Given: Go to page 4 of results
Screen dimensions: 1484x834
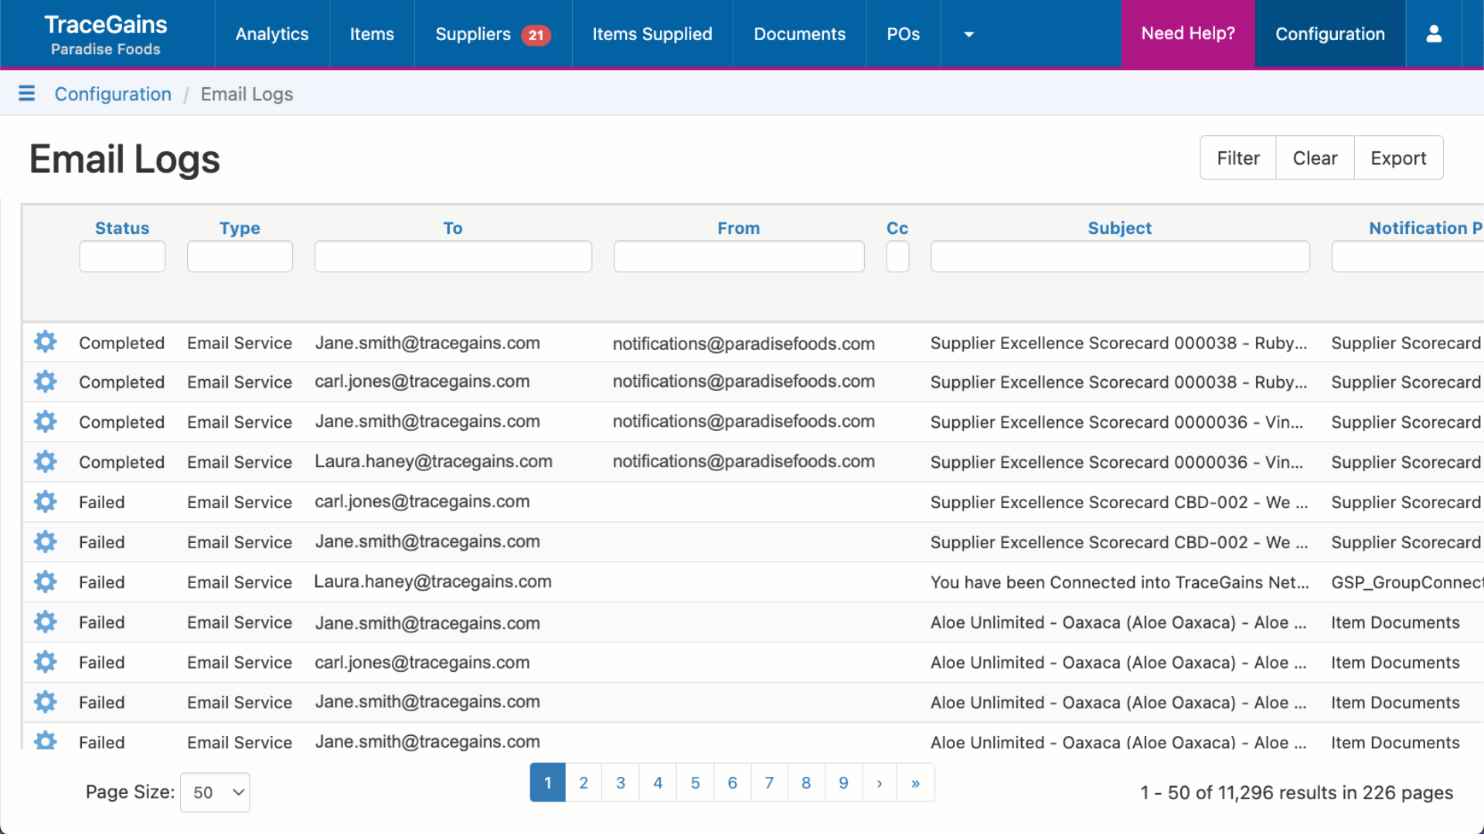Looking at the screenshot, I should 658,782.
